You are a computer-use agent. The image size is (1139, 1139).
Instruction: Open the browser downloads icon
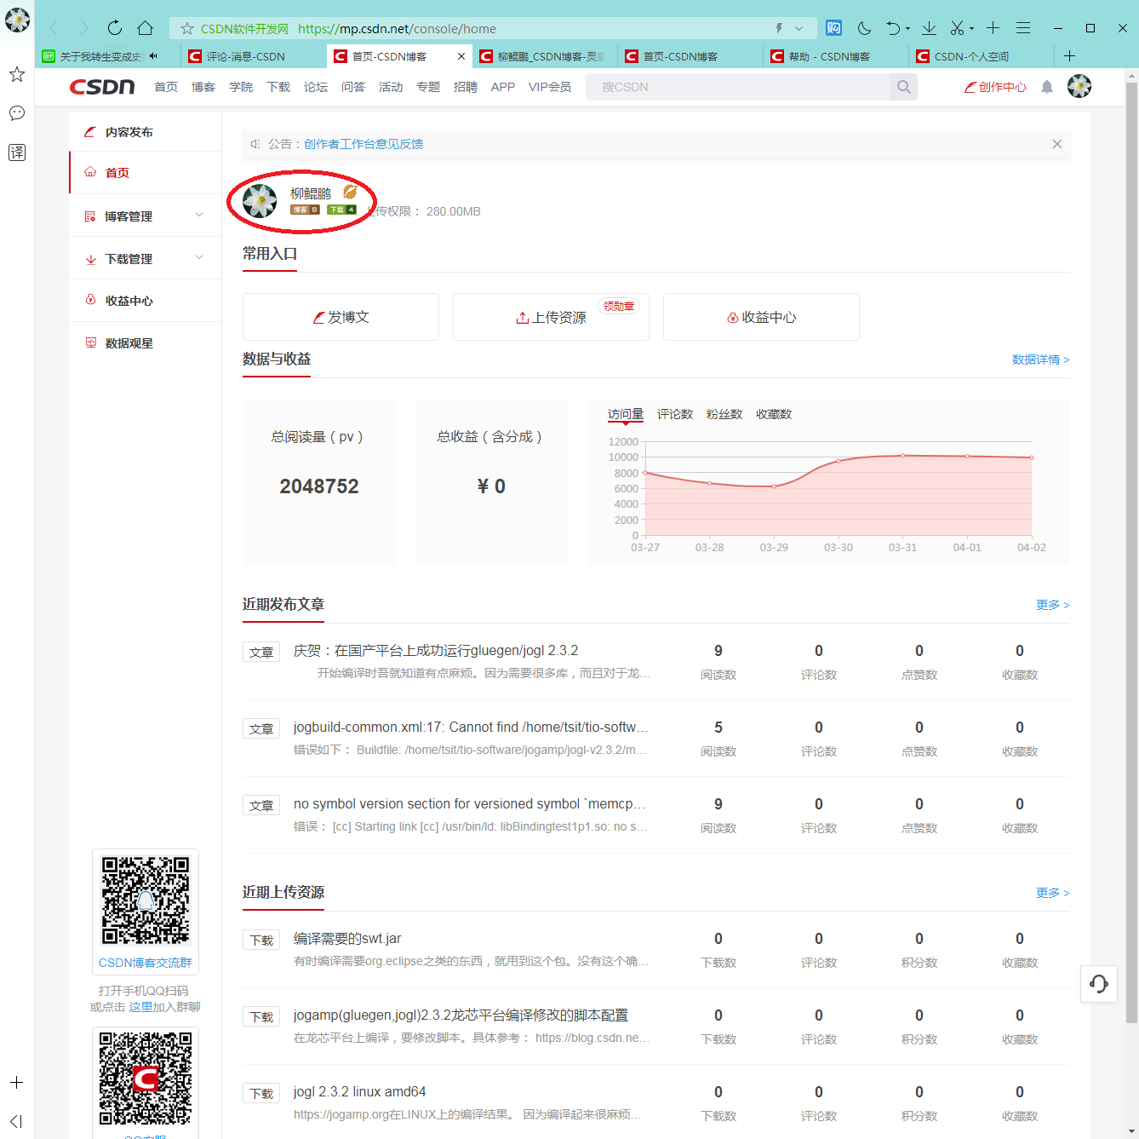click(x=929, y=28)
